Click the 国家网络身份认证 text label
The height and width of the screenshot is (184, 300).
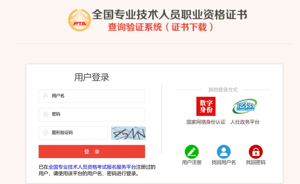point(206,122)
